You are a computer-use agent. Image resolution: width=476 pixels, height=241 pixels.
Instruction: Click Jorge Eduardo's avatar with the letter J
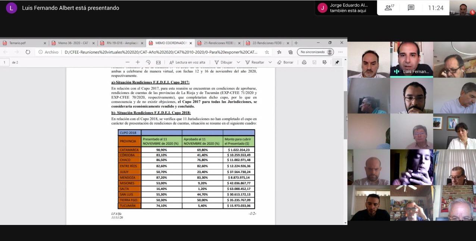click(323, 8)
